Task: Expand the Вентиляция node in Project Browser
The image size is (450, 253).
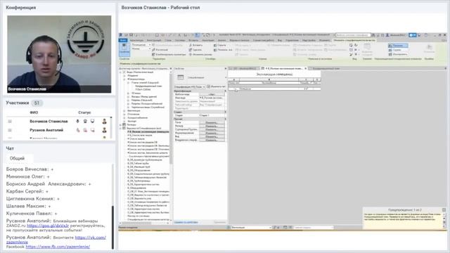Action: [x=124, y=111]
